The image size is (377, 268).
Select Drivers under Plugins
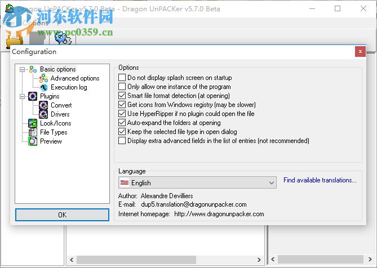[x=60, y=114]
